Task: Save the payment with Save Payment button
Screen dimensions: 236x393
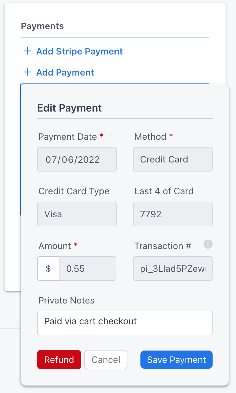Action: click(x=177, y=360)
